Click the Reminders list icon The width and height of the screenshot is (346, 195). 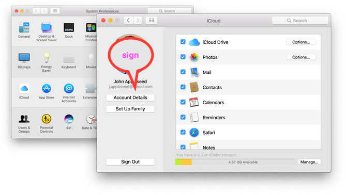click(194, 117)
